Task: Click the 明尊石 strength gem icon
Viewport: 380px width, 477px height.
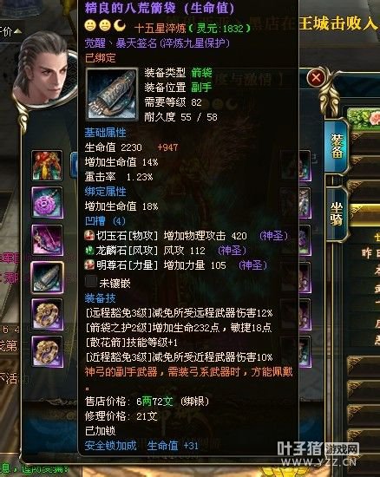Action: tap(89, 265)
